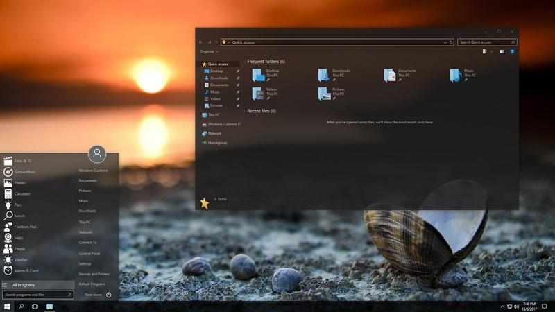
Task: Select Downloads in navigation pane
Action: click(x=218, y=78)
